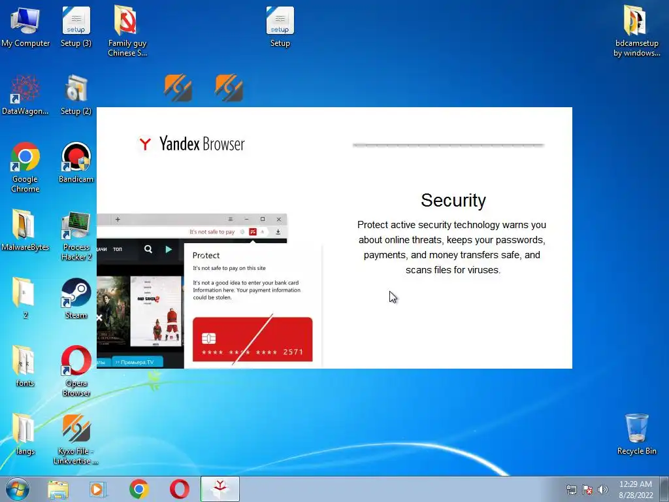Select the Setup installer icon
Image resolution: width=669 pixels, height=502 pixels.
click(x=280, y=26)
